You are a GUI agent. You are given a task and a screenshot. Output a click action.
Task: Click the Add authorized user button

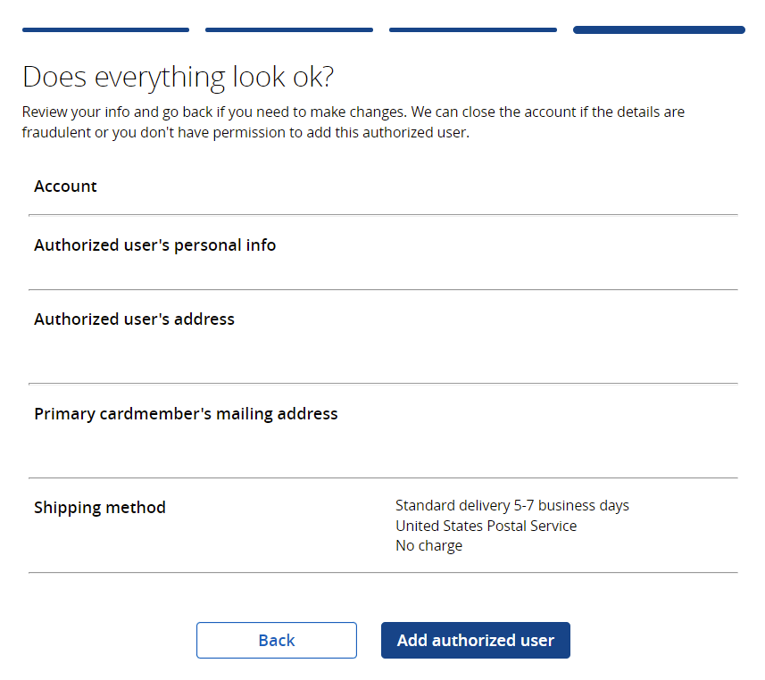point(475,640)
